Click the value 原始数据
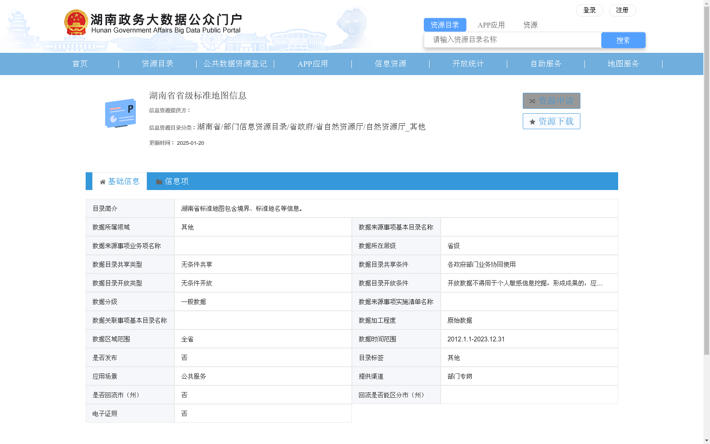 click(x=460, y=321)
